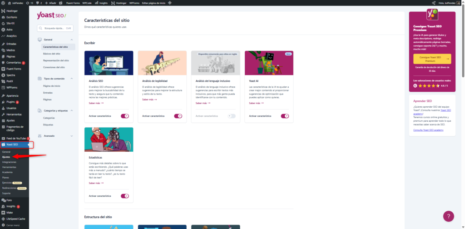Toggle the Yoast AI feature switch
Viewport: 465px width, 229px height.
(285, 116)
